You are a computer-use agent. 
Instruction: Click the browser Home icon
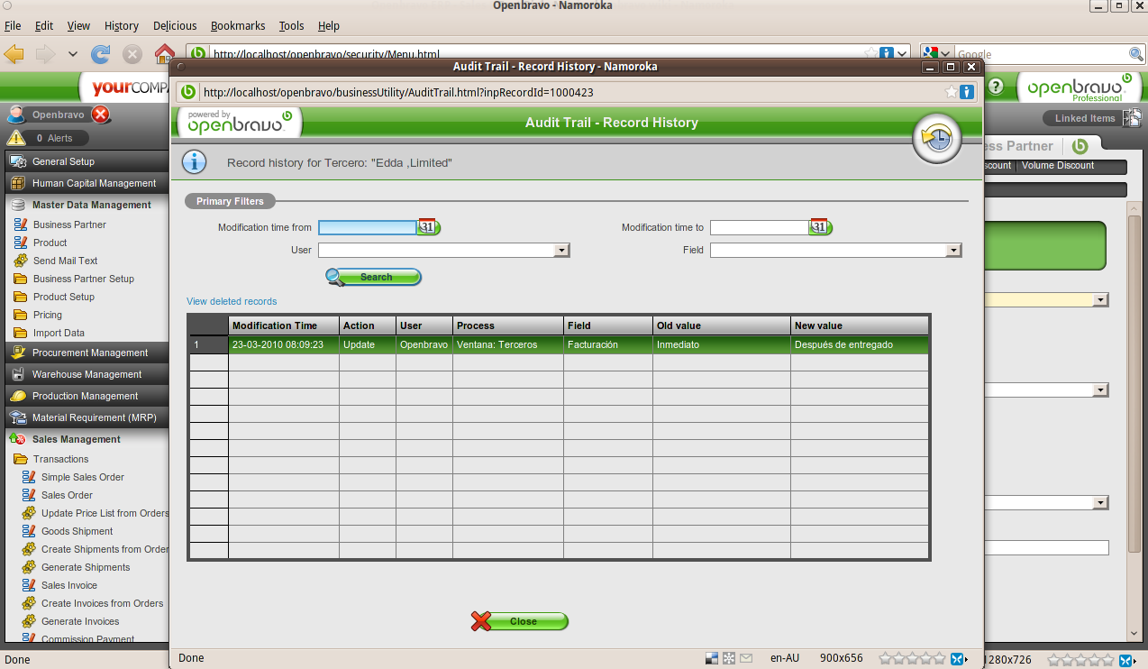(x=164, y=53)
